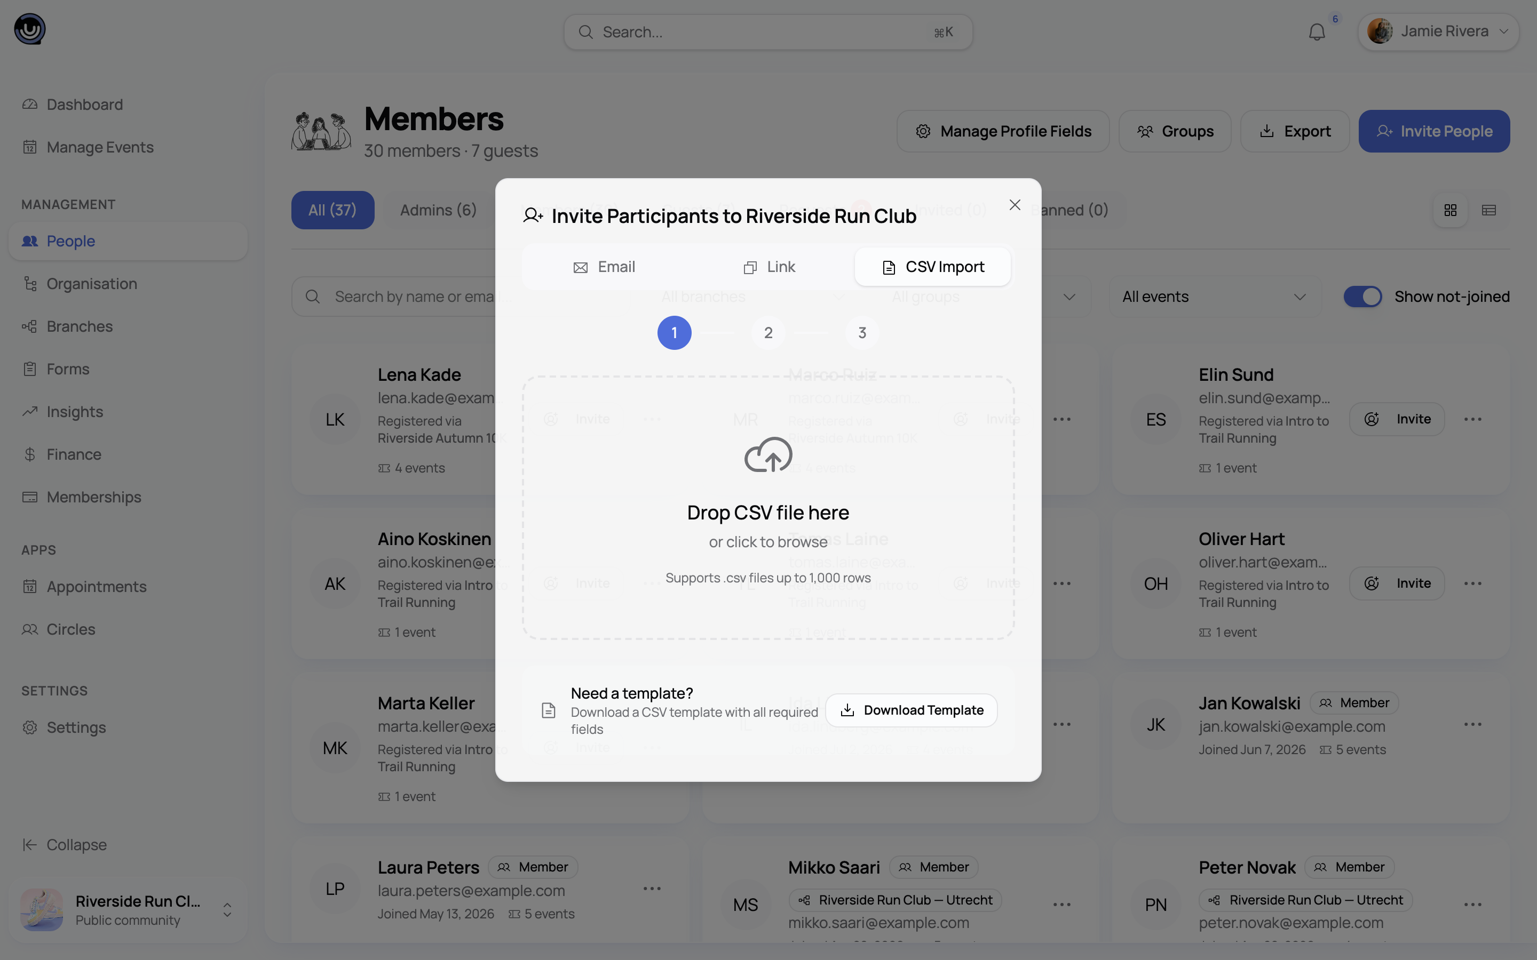Show the Admins (6) tab

[438, 210]
